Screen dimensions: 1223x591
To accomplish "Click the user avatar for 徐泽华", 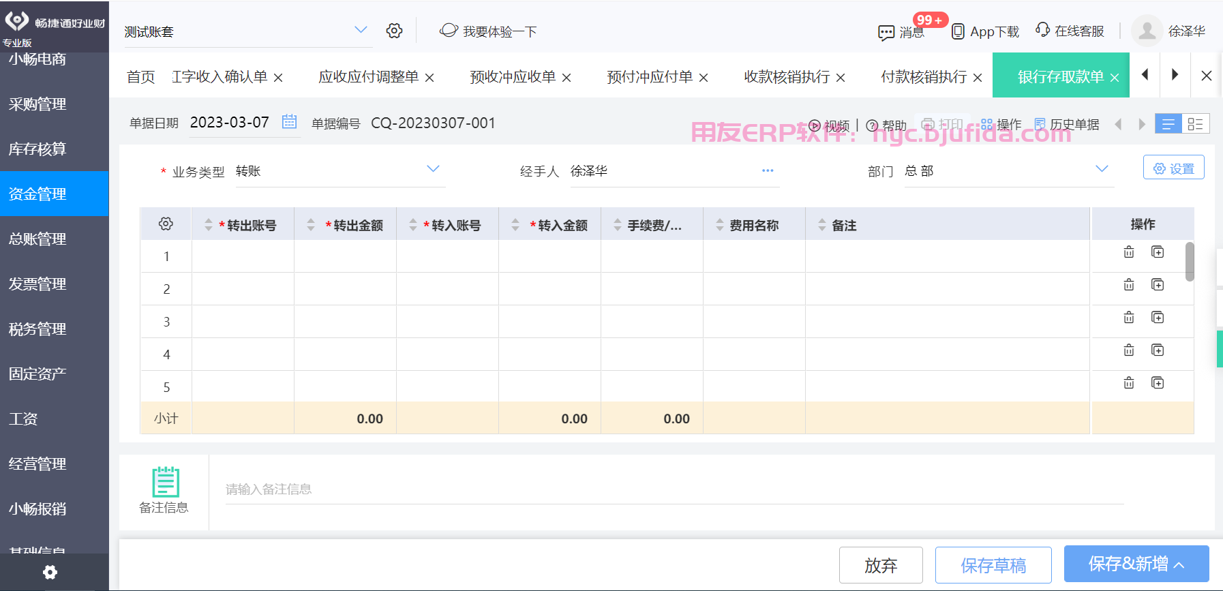I will pyautogui.click(x=1147, y=31).
